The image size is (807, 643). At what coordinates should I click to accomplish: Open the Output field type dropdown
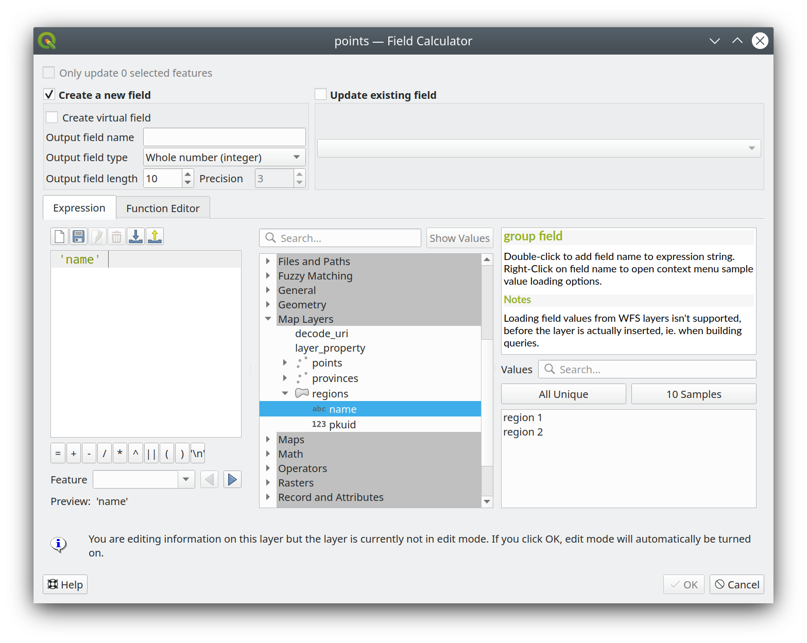click(224, 158)
